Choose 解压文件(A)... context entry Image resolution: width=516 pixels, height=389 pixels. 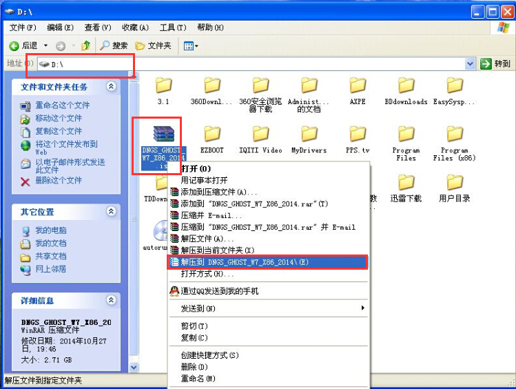point(268,239)
